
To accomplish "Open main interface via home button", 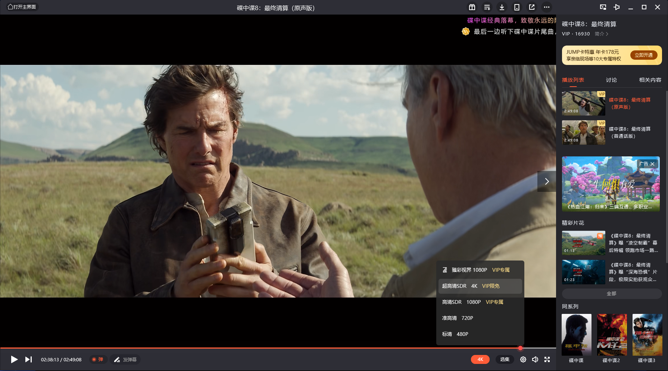I will pyautogui.click(x=22, y=7).
